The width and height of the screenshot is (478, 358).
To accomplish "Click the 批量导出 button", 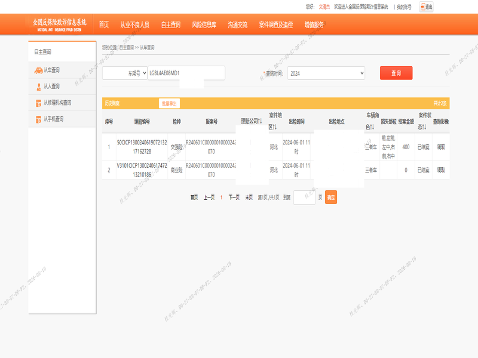I will [x=169, y=103].
